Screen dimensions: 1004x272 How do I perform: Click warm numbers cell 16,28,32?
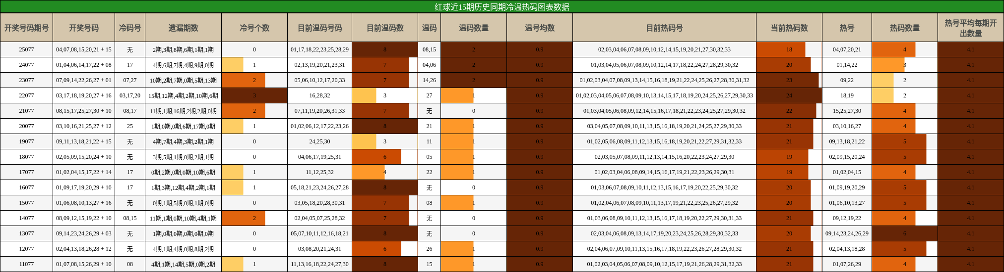tap(319, 95)
